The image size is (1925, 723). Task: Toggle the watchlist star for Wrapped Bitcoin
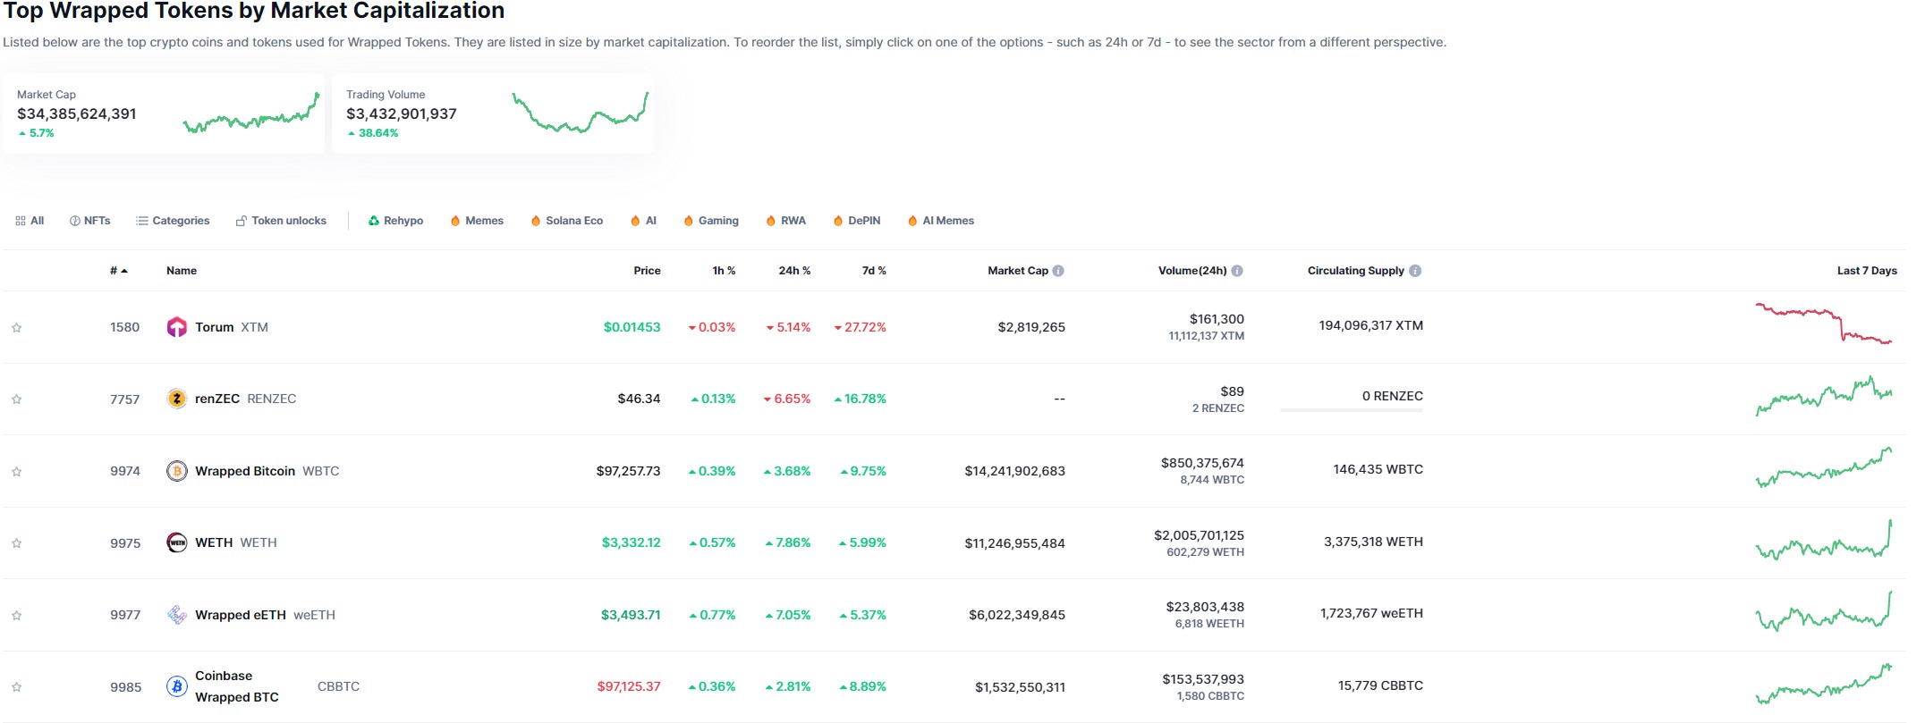tap(16, 472)
